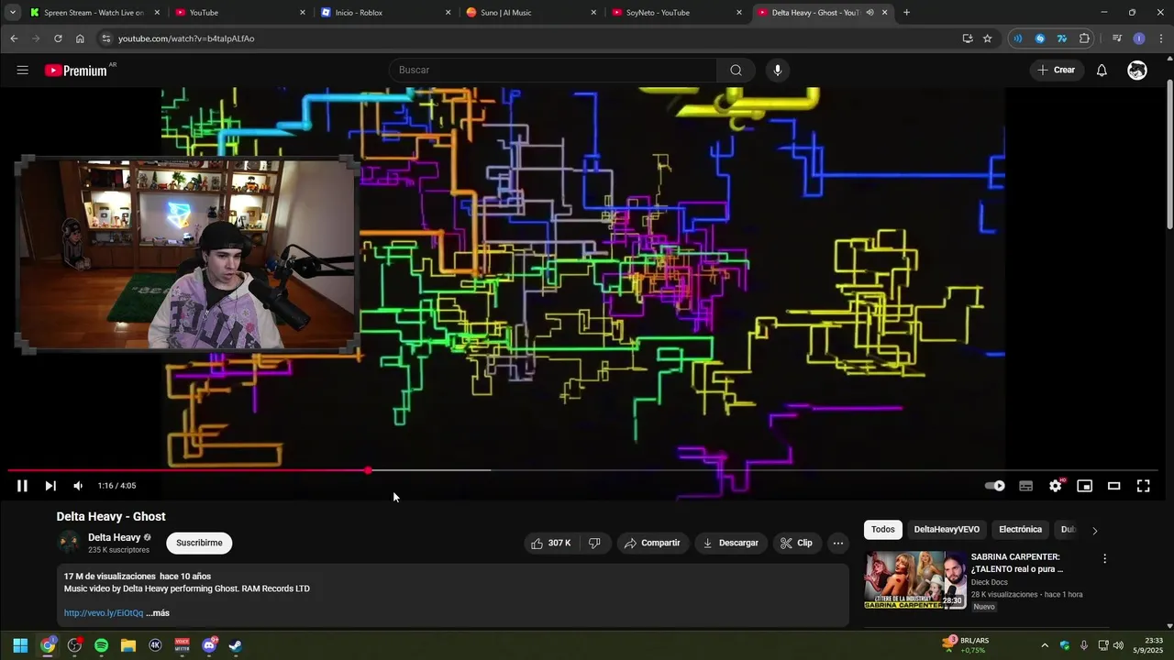Click the Descargar button

point(731,544)
